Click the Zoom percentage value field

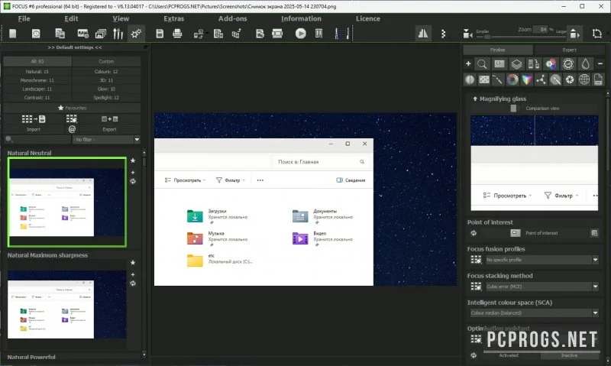click(540, 30)
